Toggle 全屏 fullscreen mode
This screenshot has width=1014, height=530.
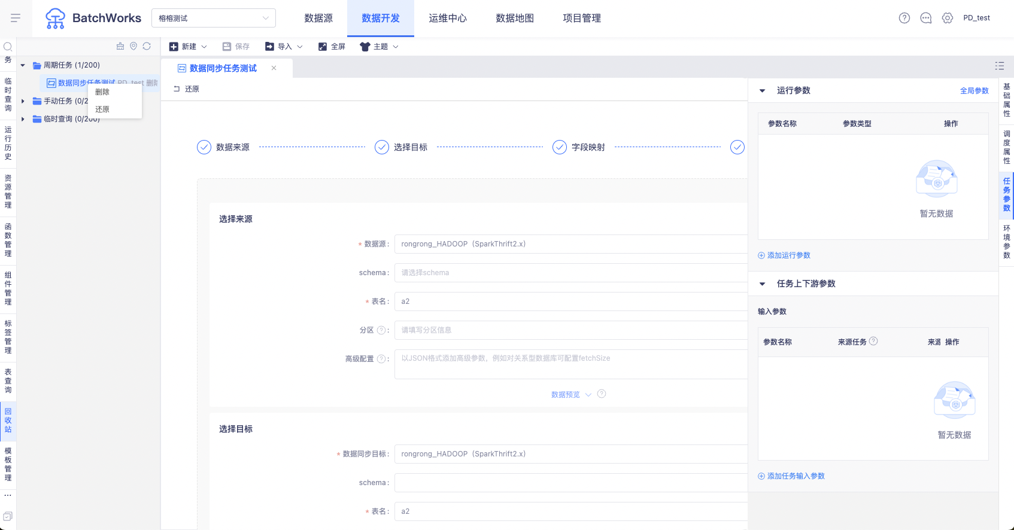point(332,46)
